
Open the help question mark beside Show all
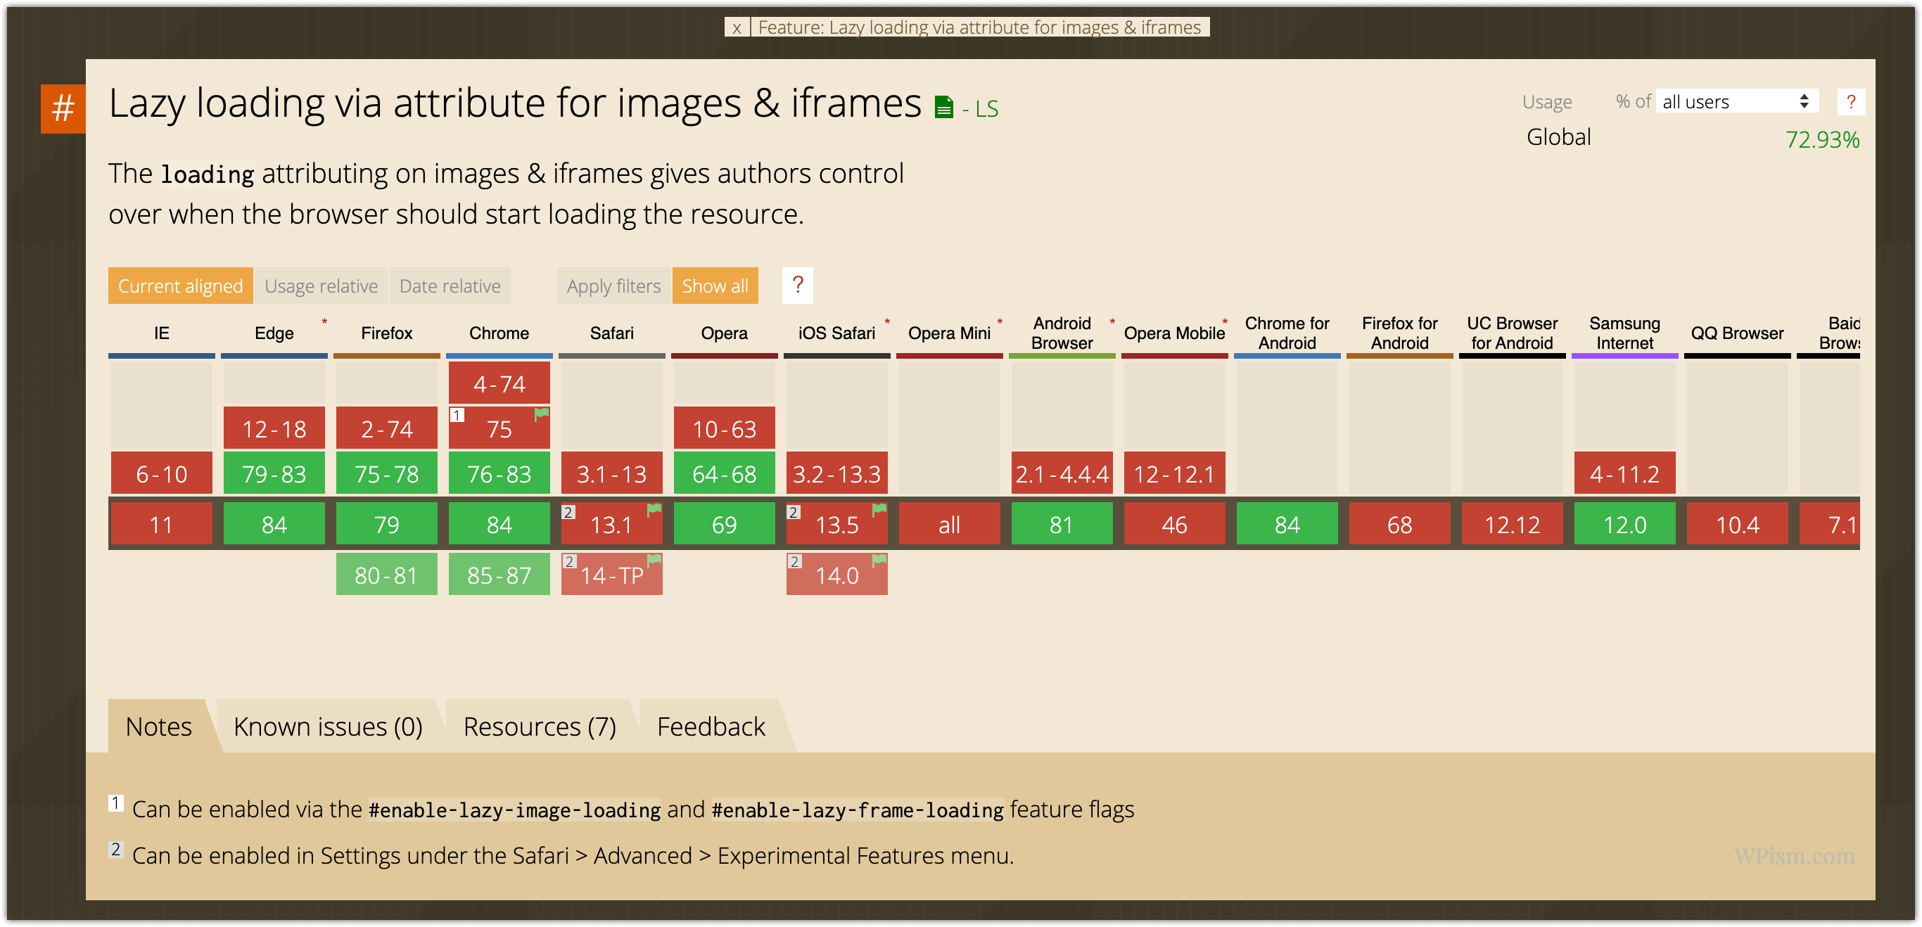click(797, 285)
